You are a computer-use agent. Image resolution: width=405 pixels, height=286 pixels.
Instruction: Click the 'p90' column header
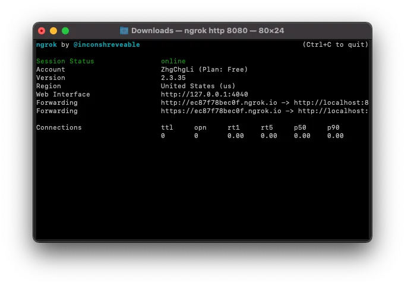(335, 127)
